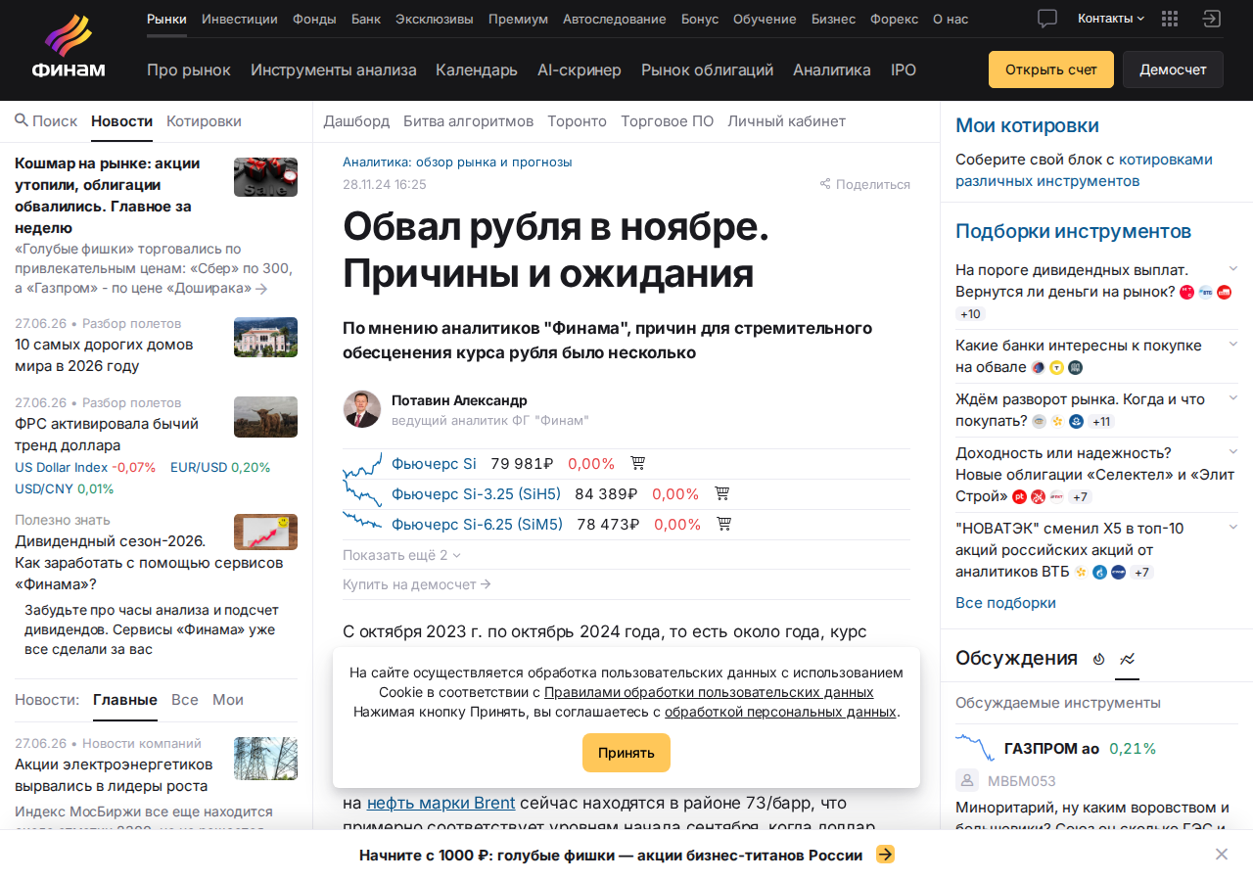Click the Открыть счет button
The width and height of the screenshot is (1253, 881).
tap(1051, 70)
